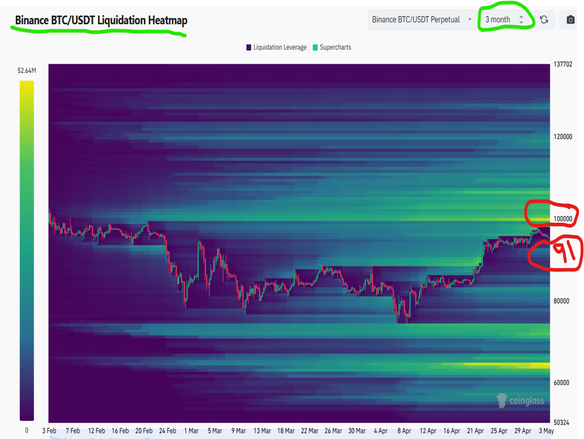Open the Binance BTC/USDT Perpetual dropdown
This screenshot has height=439, width=584.
pos(422,19)
